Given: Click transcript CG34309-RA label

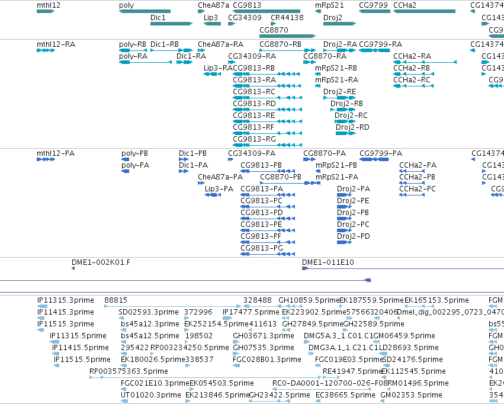Looking at the screenshot, I should pyautogui.click(x=252, y=56).
